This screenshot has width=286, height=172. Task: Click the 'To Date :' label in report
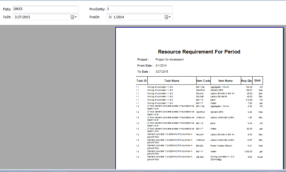143,72
